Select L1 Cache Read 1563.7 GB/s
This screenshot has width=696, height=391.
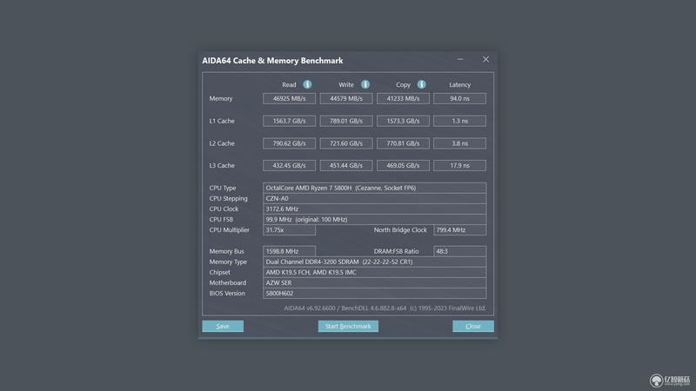click(290, 121)
